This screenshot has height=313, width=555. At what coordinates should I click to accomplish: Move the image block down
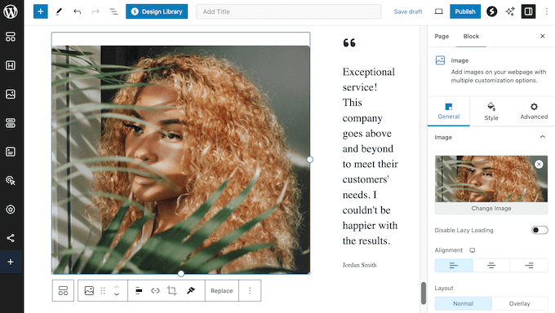(x=117, y=294)
